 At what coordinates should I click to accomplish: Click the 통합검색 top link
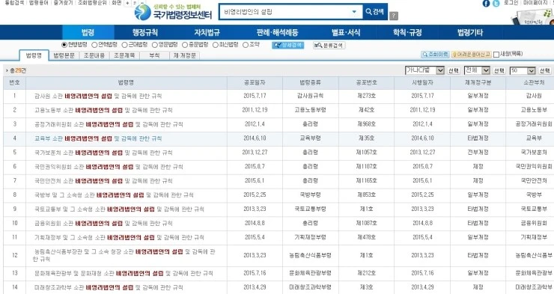[14, 2]
